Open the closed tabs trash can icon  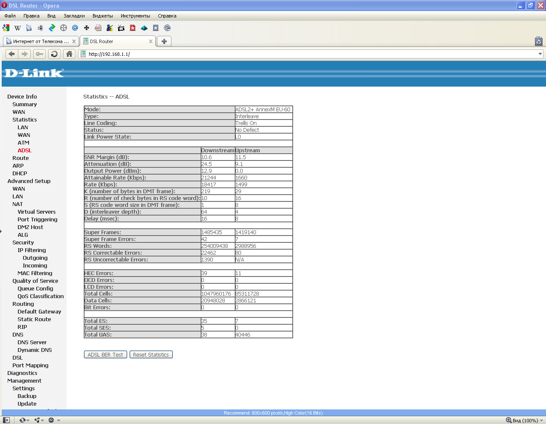[538, 41]
